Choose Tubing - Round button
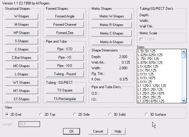The image size is (189, 137). pos(65,74)
